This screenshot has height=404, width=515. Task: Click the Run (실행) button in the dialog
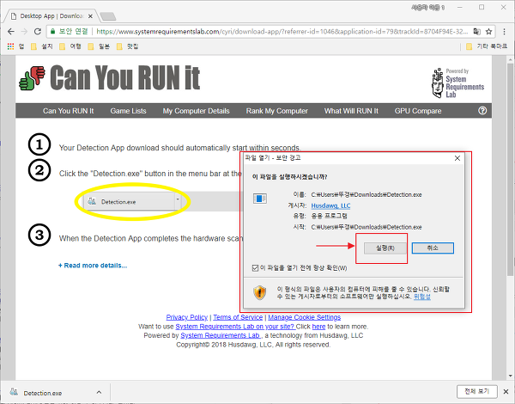(x=385, y=248)
